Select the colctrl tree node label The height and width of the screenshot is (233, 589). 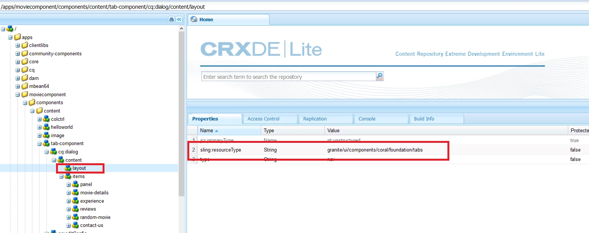(x=58, y=119)
